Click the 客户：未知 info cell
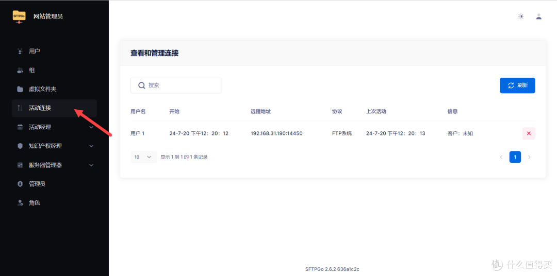The width and height of the screenshot is (557, 276). click(461, 134)
